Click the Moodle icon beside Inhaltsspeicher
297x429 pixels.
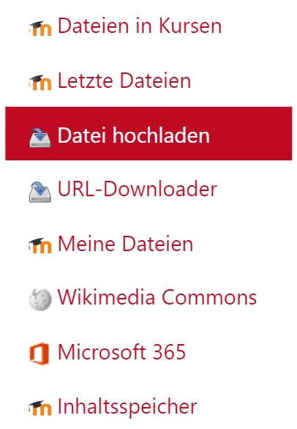tap(40, 408)
